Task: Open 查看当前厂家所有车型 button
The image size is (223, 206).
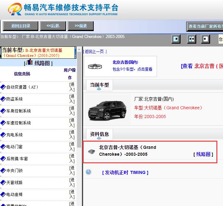Action: click(205, 26)
